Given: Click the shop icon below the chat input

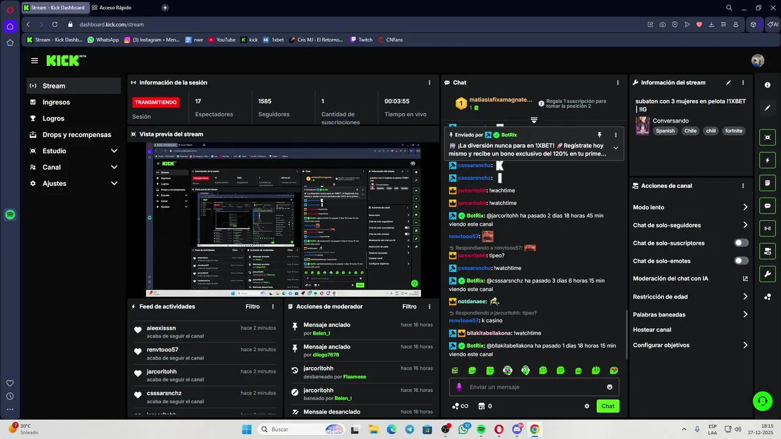Looking at the screenshot, I should pyautogui.click(x=481, y=406).
